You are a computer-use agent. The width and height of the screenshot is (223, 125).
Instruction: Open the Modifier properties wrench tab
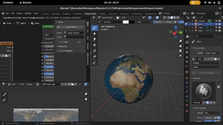coord(187,82)
